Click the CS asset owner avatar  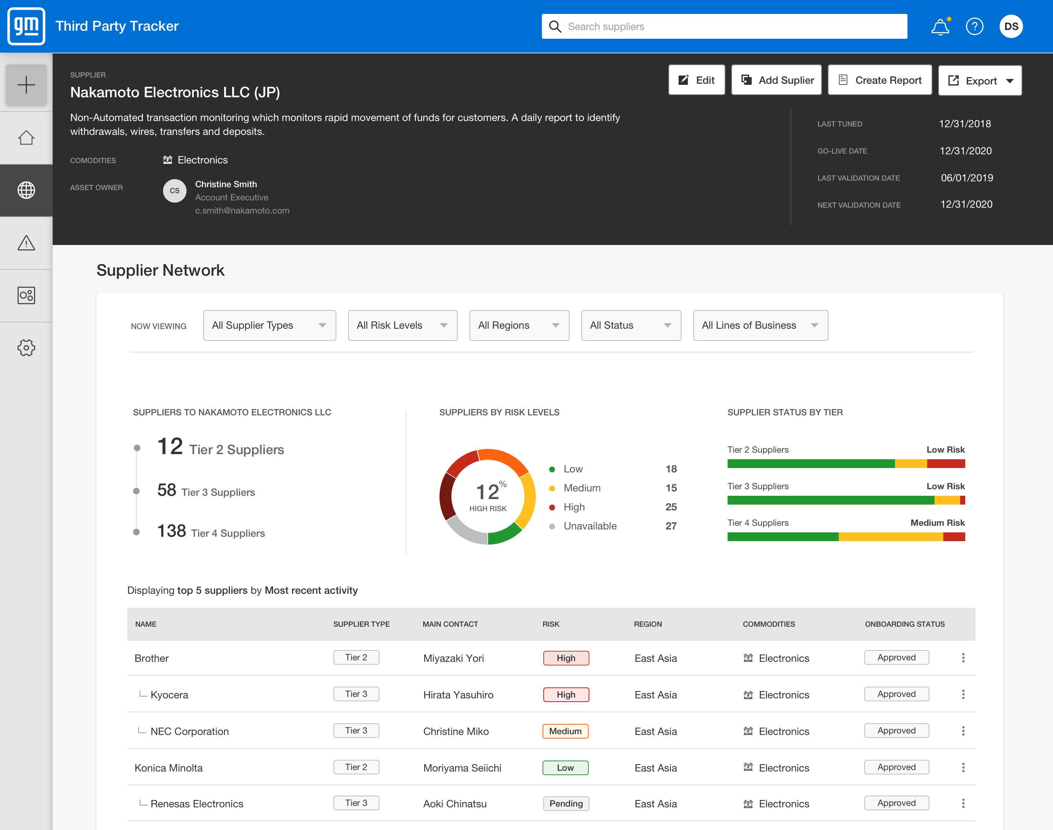pos(174,190)
